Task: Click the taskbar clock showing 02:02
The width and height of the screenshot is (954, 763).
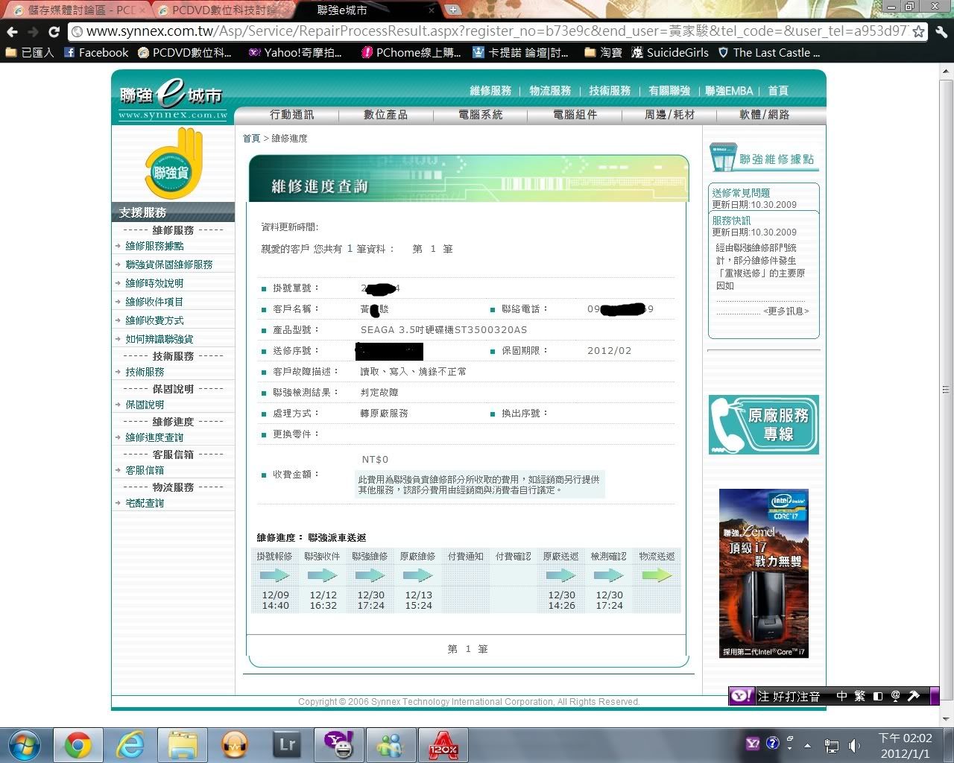Action: click(x=905, y=745)
